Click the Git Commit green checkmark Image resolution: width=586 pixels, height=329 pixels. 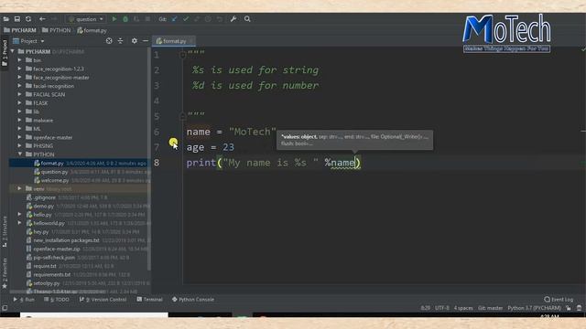[x=186, y=19]
